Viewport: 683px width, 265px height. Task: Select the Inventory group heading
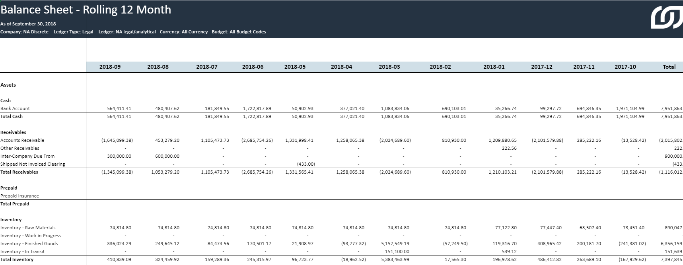tap(11, 220)
